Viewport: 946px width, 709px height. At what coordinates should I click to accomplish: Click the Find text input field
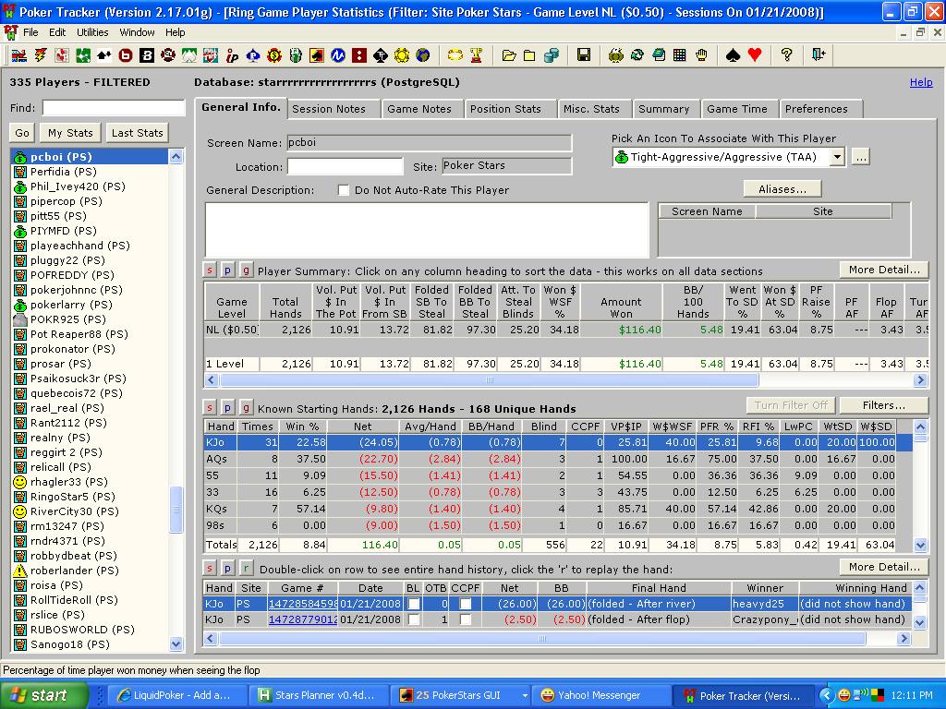114,108
